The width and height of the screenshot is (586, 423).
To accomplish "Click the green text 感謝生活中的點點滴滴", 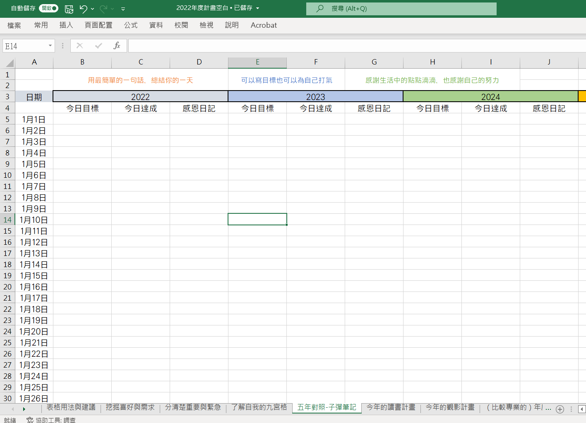I will 432,80.
